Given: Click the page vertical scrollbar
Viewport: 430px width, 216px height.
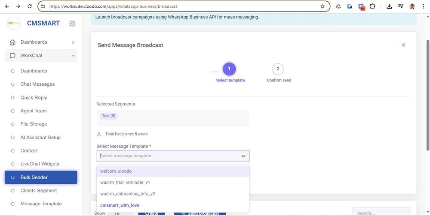Looking at the screenshot, I should point(427,94).
